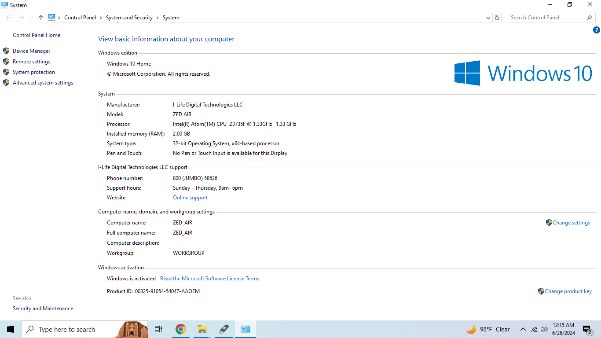
Task: Open Control Panel Home
Action: [x=37, y=35]
